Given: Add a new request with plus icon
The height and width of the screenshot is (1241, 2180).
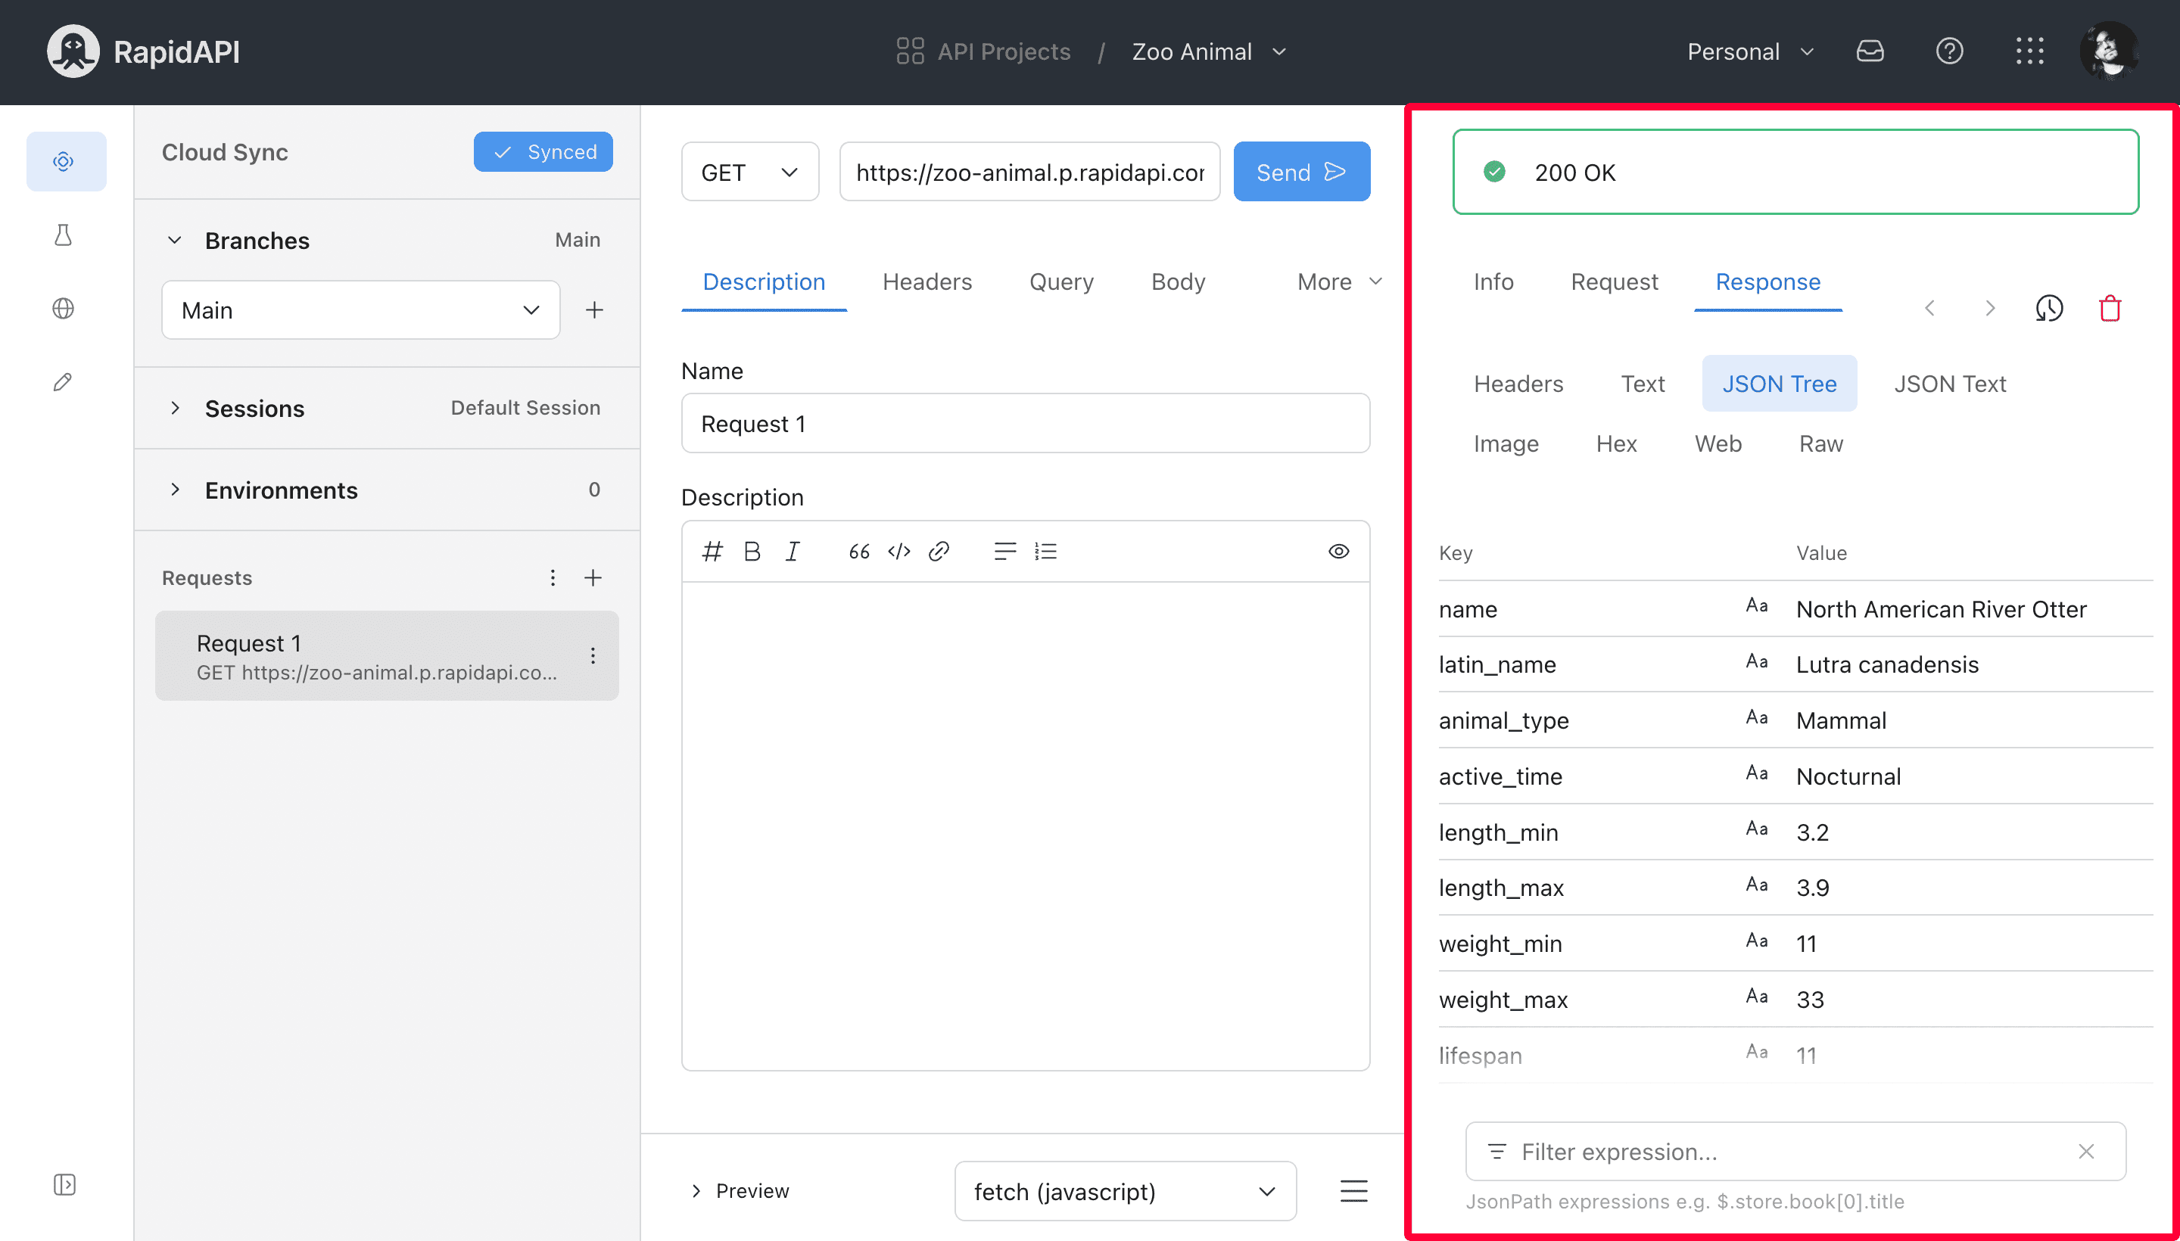Looking at the screenshot, I should click(593, 578).
